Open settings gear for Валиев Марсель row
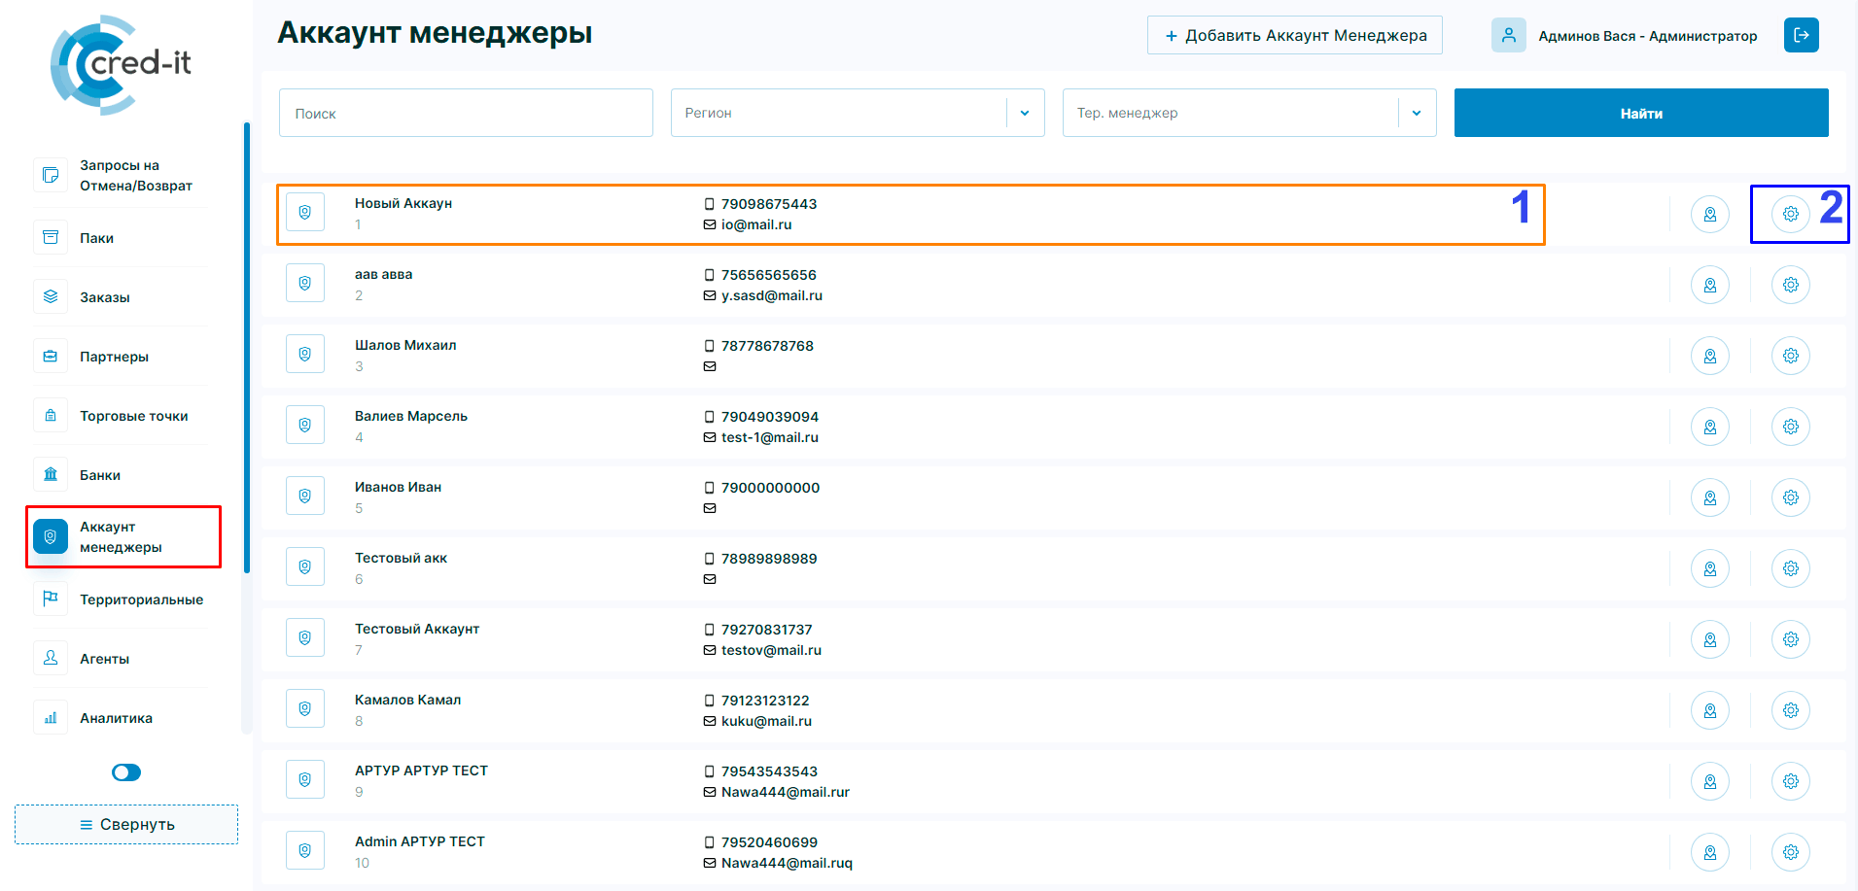The image size is (1858, 891). (x=1790, y=427)
